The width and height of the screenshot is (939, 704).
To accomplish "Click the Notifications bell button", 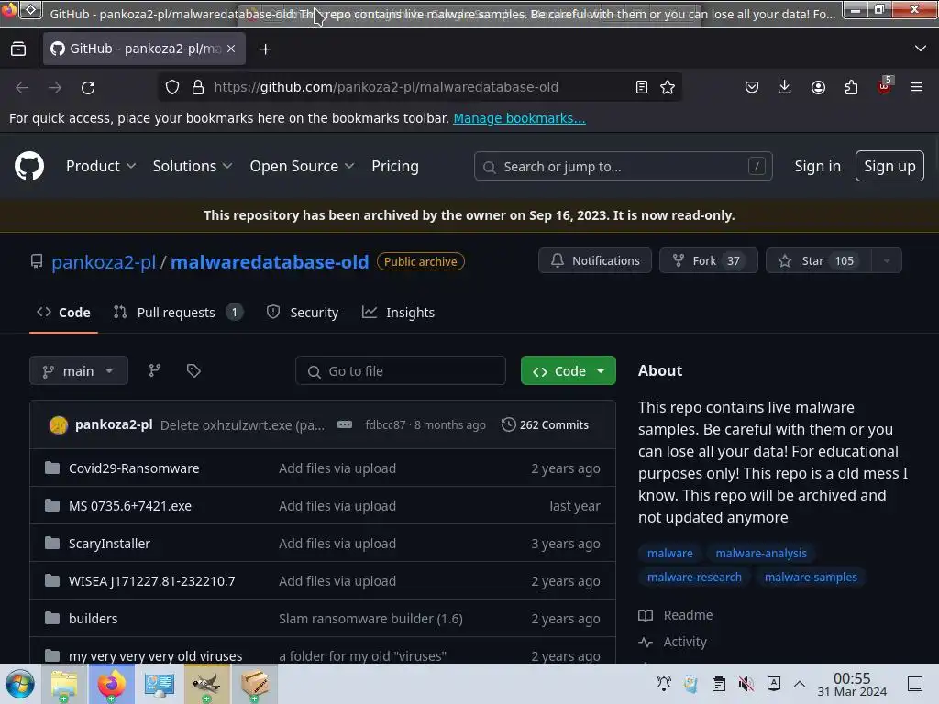I will [594, 260].
